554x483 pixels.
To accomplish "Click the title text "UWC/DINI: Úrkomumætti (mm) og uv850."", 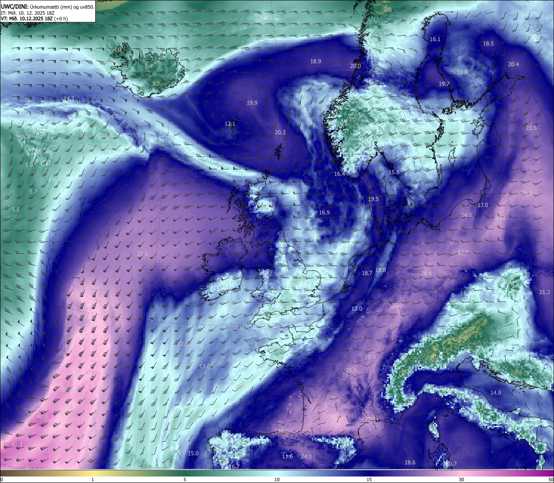I will pos(48,7).
